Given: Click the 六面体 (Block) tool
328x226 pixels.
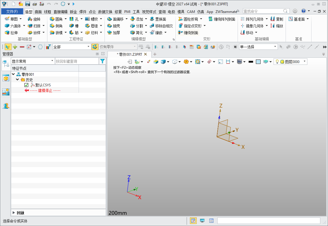Looking at the screenshot, I should 13,26.
